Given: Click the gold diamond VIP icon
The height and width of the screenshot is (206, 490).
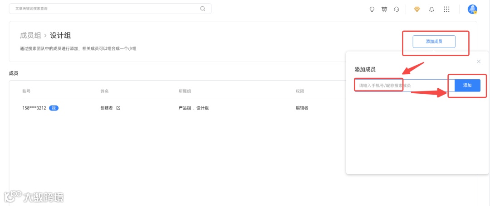Looking at the screenshot, I should coord(417,10).
